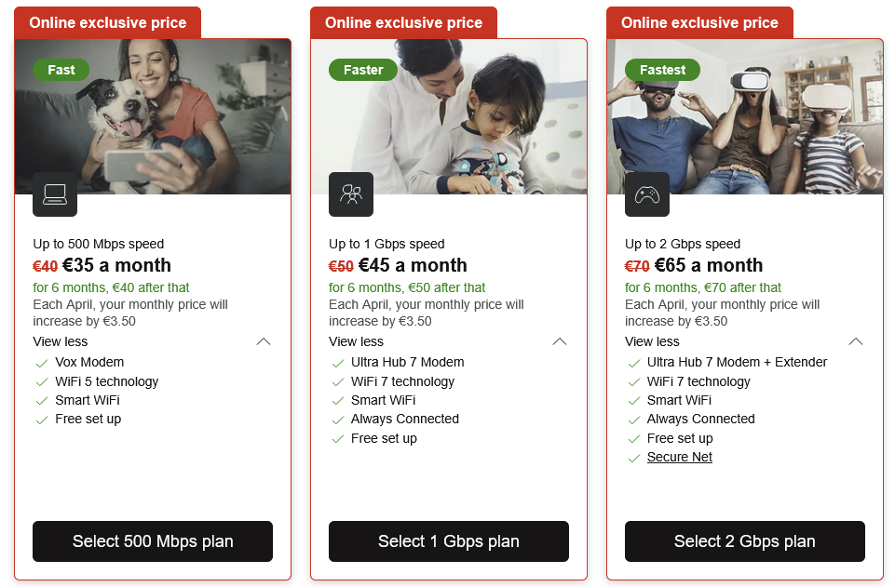Click the game controller icon on the Fastest plan
The height and width of the screenshot is (587, 895).
click(x=647, y=194)
